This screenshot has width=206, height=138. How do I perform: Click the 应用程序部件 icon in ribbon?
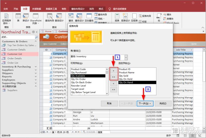7,18
